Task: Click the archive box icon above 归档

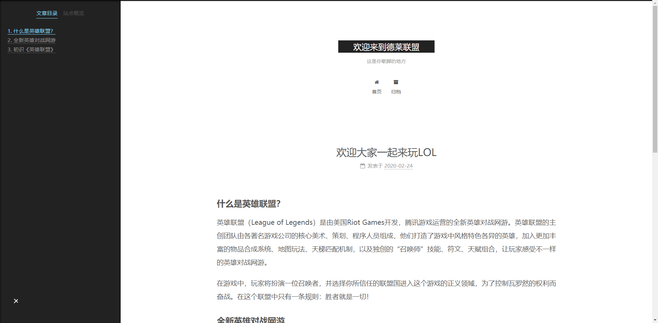Action: [x=396, y=82]
